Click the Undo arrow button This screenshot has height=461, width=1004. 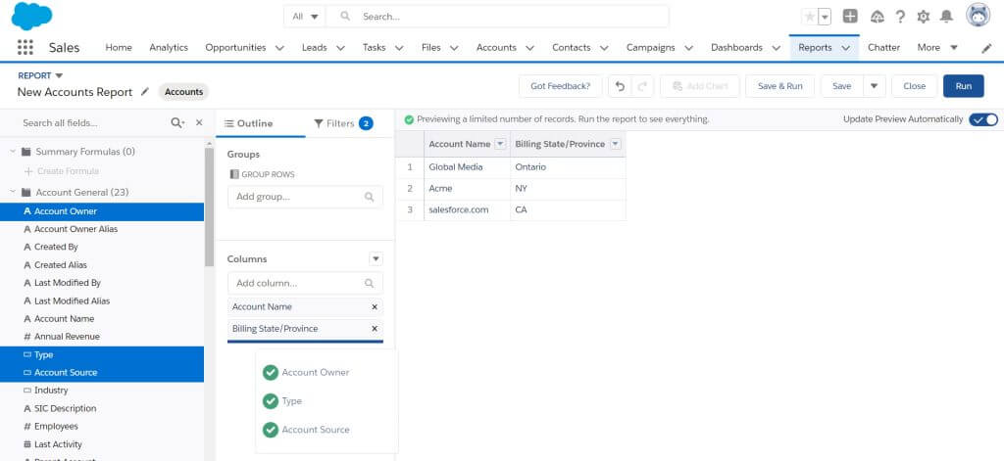pos(620,86)
